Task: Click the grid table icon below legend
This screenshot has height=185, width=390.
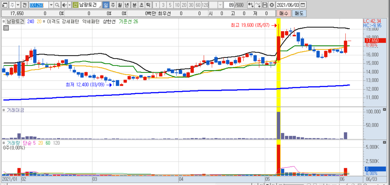Action: 6,28
